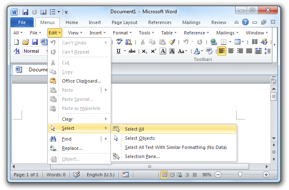Viewport: 289px width, 190px height.
Task: Open the Normal style dropdown
Action: (34, 51)
